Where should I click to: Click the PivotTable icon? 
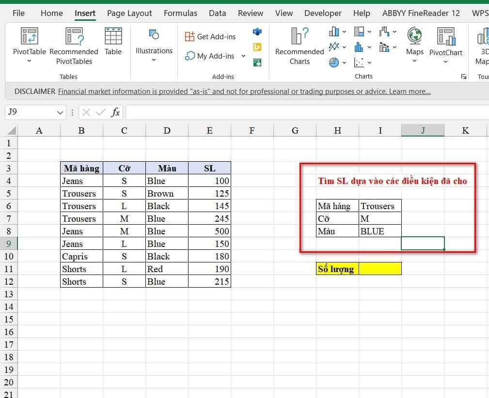pos(29,37)
